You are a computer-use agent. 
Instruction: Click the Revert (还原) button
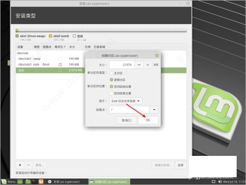(x=181, y=165)
